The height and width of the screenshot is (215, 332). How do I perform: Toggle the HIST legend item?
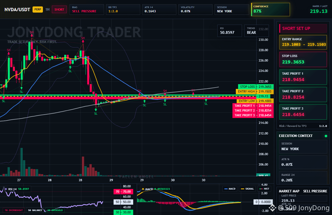point(264,189)
